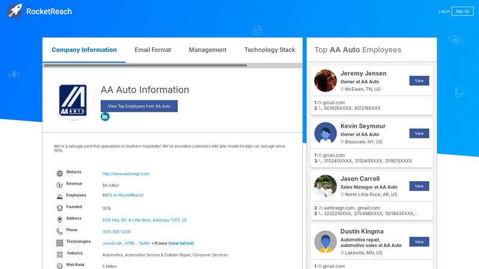Expand the technologies view full list link

point(181,243)
